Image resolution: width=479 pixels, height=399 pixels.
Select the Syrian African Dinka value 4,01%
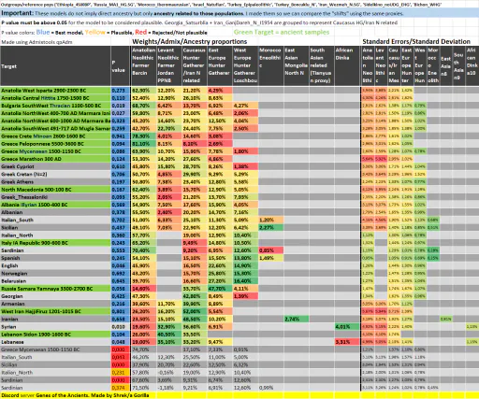pyautogui.click(x=347, y=327)
